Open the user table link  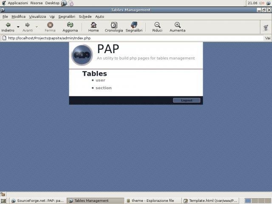pyautogui.click(x=100, y=80)
